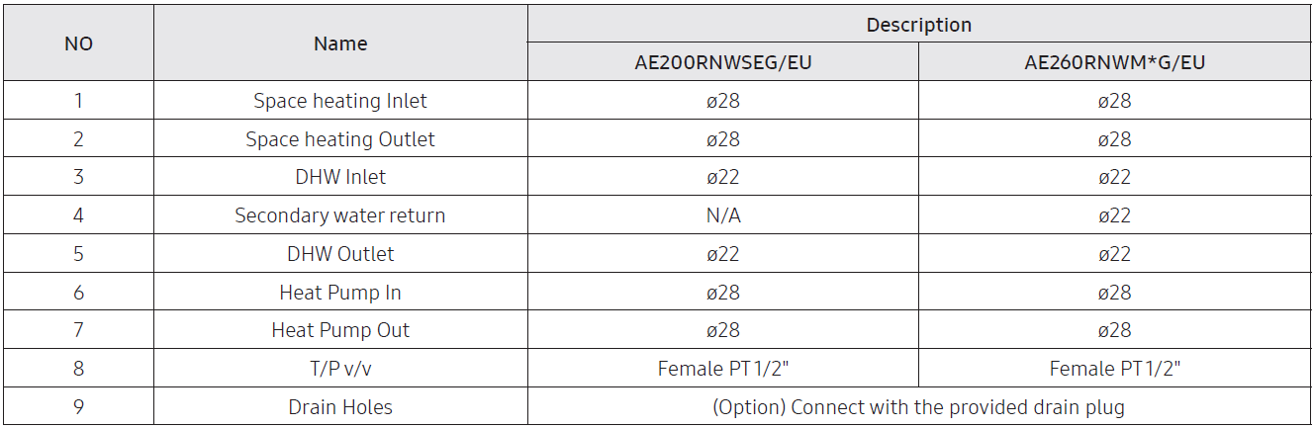Screen dimensions: 1314x428
Task: Click the AE260RNWM*G/EU model header
Action: tap(1114, 62)
